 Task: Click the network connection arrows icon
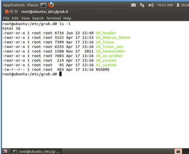[x=142, y=5]
